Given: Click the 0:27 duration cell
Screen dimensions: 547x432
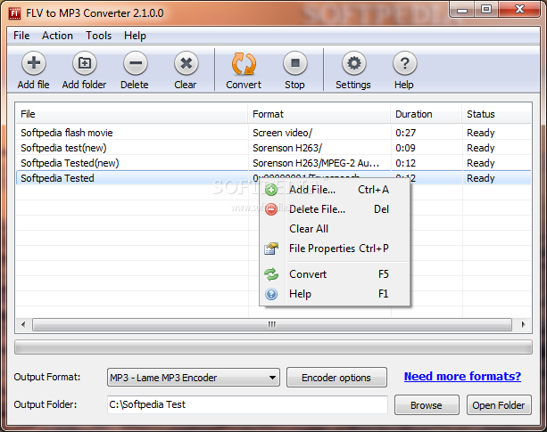Looking at the screenshot, I should coord(406,133).
